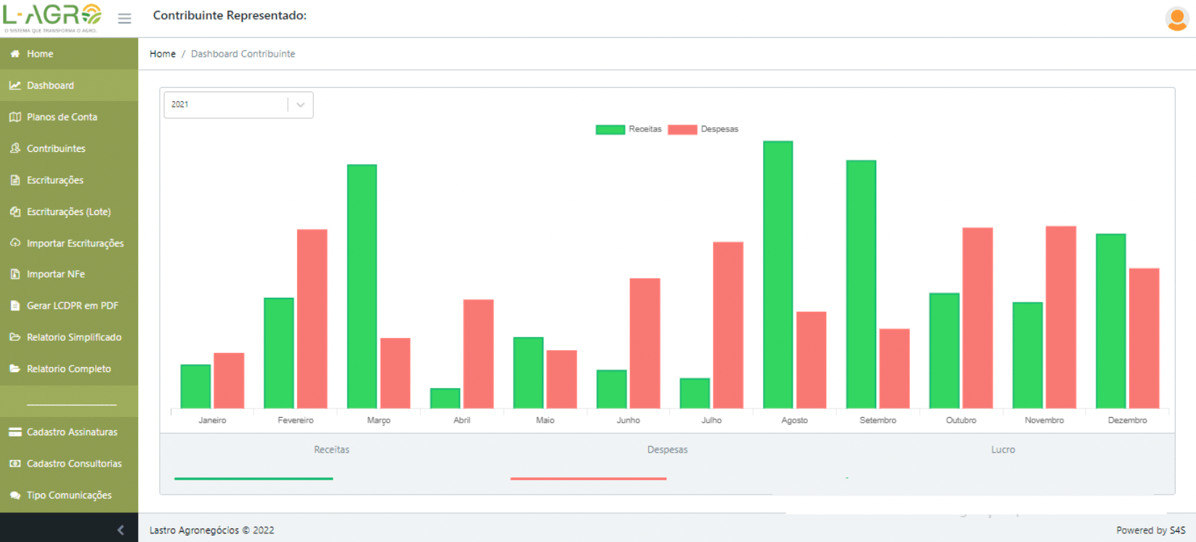
Task: Click the Despesas legend label
Action: coord(719,129)
